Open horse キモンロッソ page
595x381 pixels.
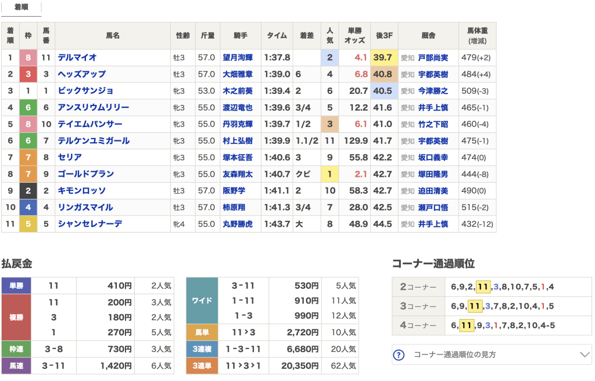[81, 190]
